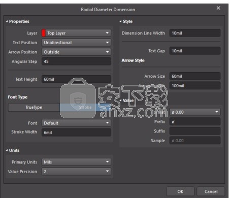Click the Primary Units label
The width and height of the screenshot is (230, 198).
(x=24, y=162)
